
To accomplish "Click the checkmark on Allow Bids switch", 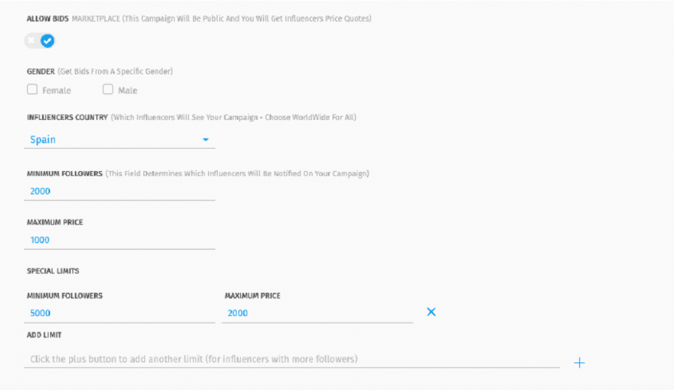I will [47, 41].
